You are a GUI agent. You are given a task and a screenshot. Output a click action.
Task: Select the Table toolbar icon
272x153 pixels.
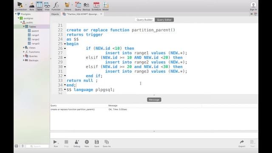click(39, 5)
